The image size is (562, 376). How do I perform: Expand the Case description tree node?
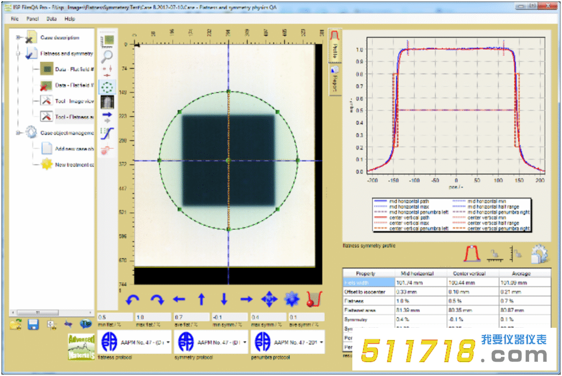(x=19, y=38)
